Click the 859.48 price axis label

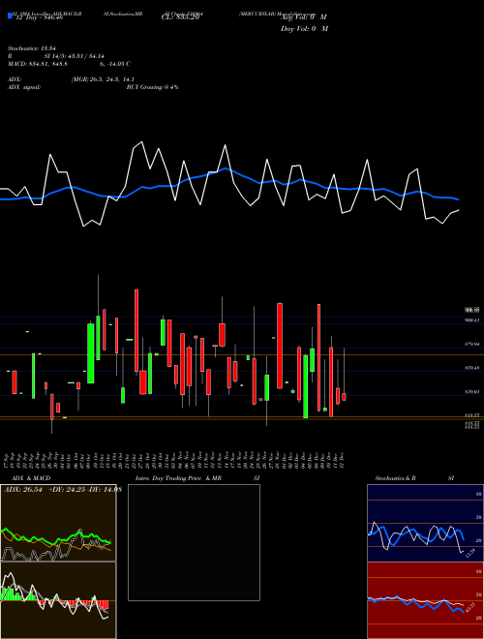pos(472,368)
